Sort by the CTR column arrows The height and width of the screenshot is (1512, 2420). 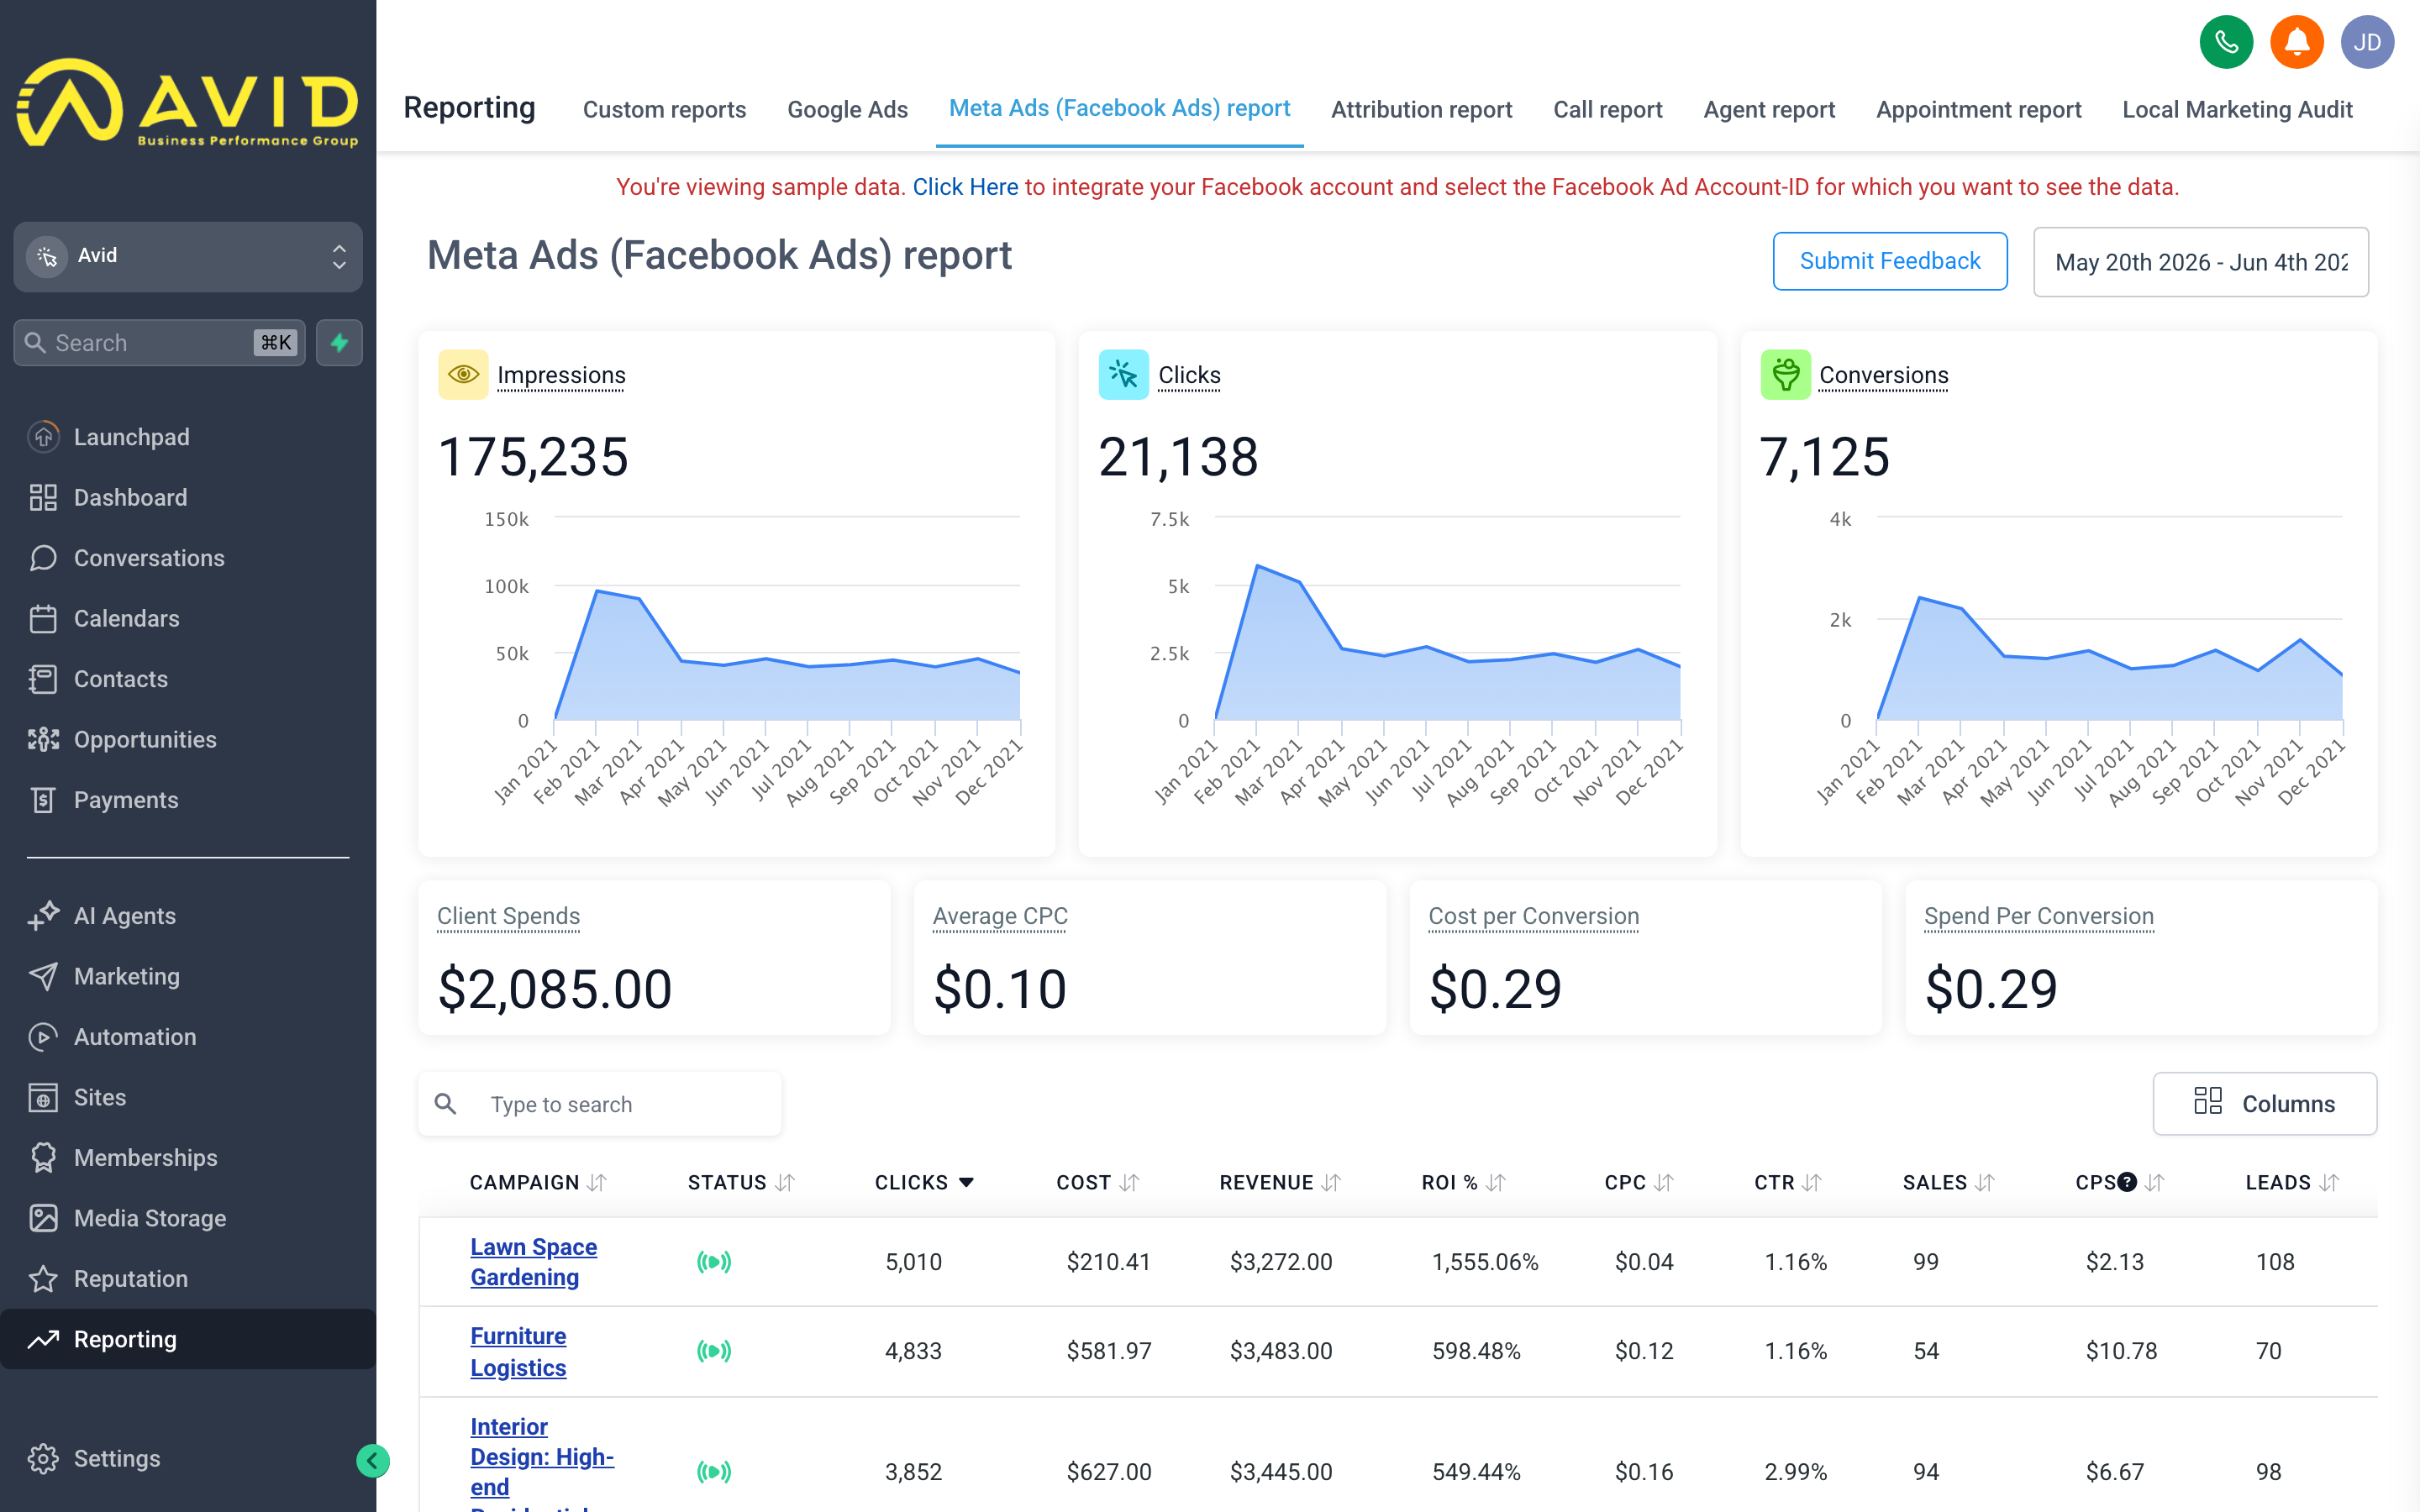click(x=1812, y=1182)
